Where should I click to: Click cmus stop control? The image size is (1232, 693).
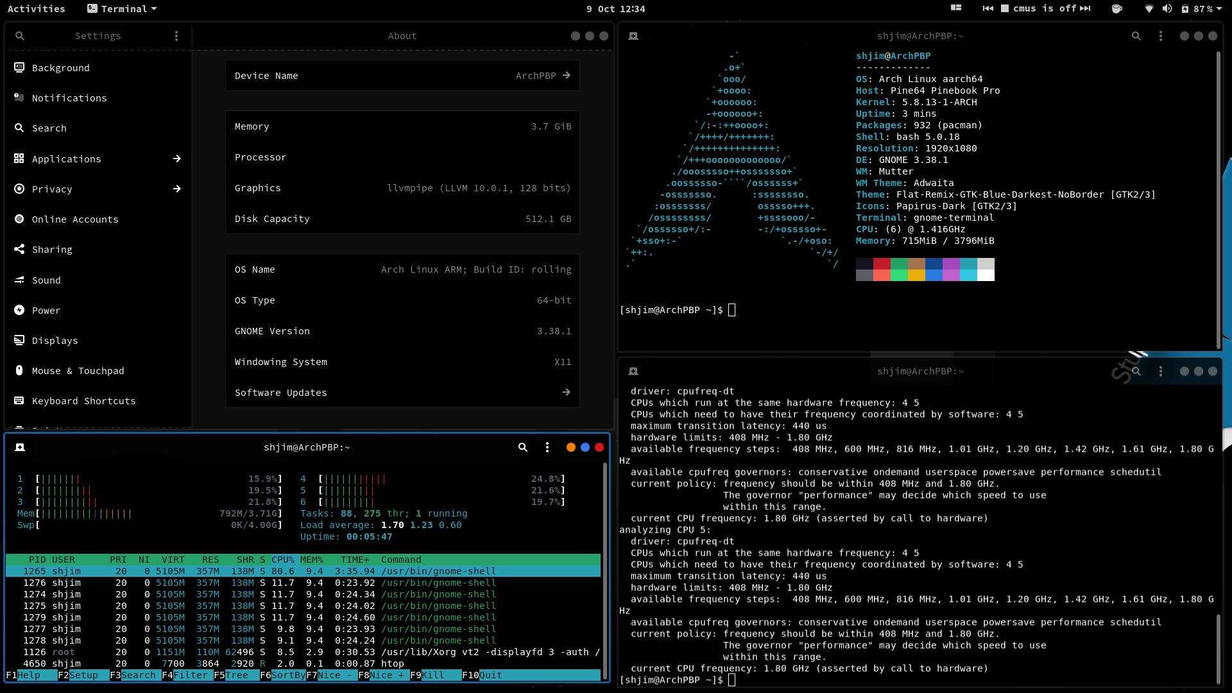pyautogui.click(x=1005, y=8)
